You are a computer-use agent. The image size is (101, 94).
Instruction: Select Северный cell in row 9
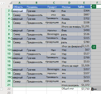(x=19, y=38)
